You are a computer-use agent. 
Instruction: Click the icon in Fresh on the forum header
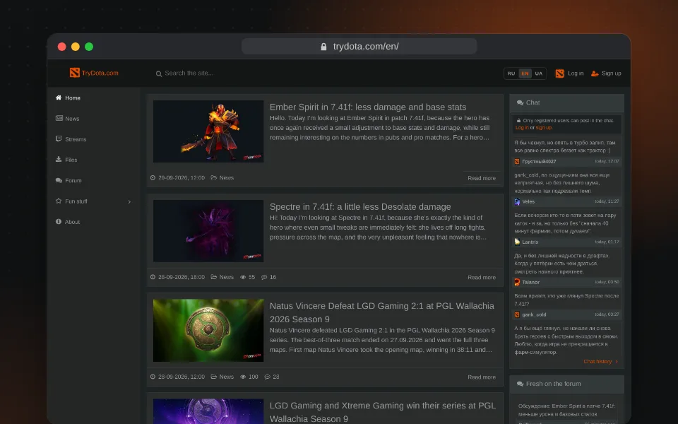pyautogui.click(x=521, y=384)
